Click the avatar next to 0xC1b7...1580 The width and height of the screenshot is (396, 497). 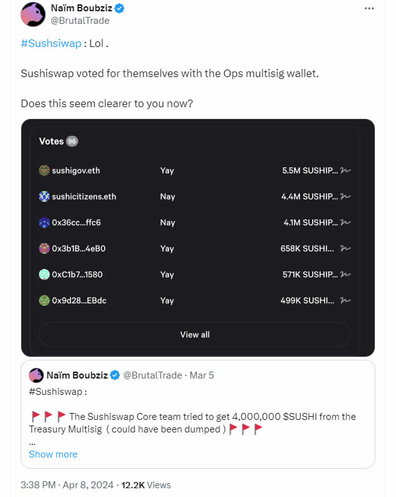click(x=44, y=275)
